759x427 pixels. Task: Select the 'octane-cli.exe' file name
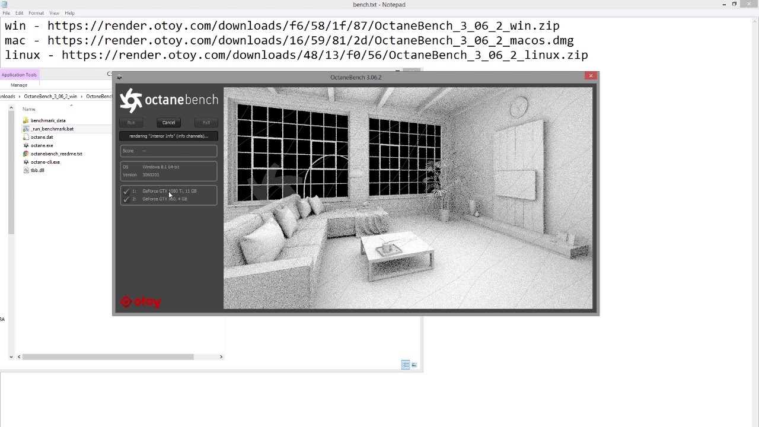point(45,162)
